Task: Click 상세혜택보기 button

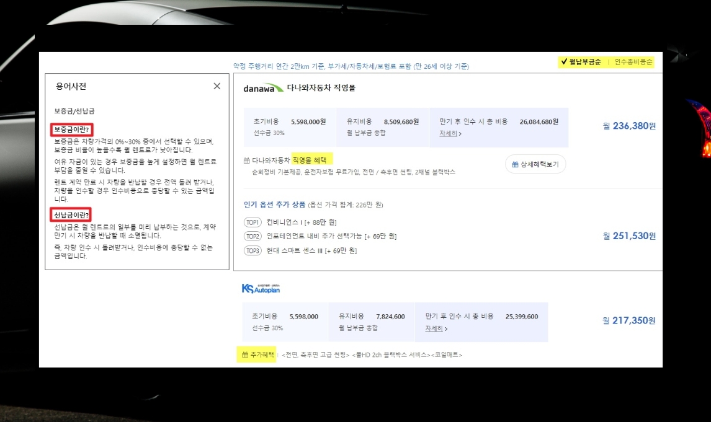Action: [535, 164]
